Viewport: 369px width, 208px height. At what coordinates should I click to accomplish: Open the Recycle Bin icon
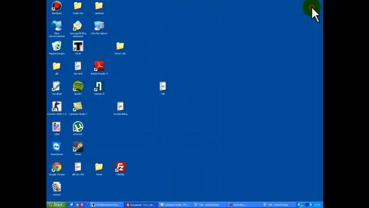57,46
